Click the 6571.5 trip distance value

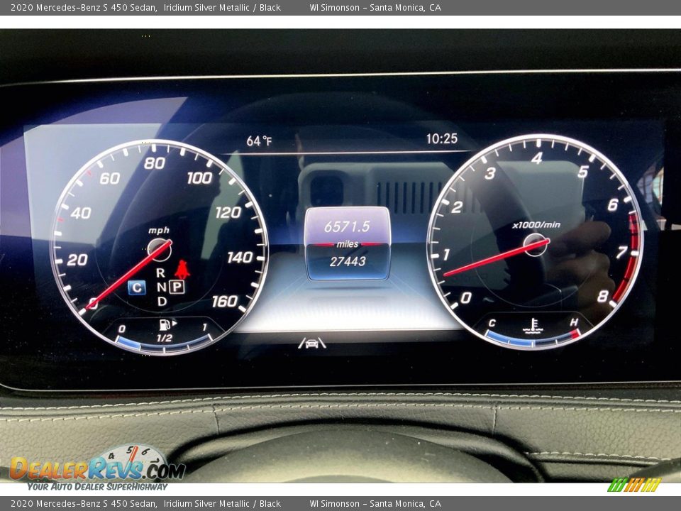(x=347, y=226)
